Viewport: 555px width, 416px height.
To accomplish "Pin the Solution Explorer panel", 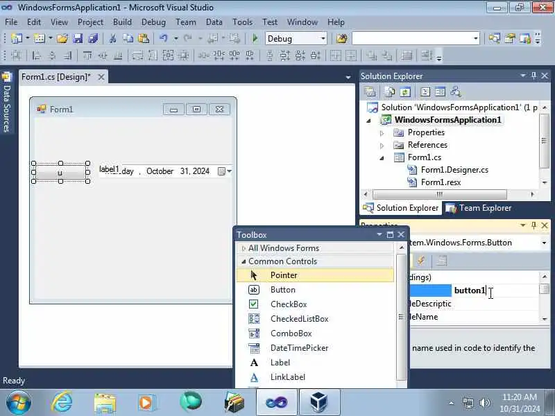I will point(533,76).
